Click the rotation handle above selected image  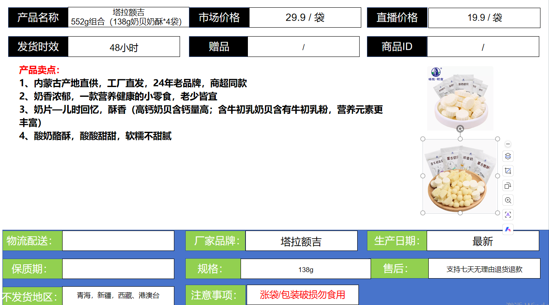click(460, 129)
